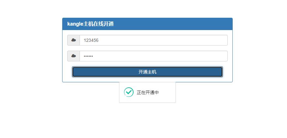Click the green checkmark success icon

click(129, 92)
